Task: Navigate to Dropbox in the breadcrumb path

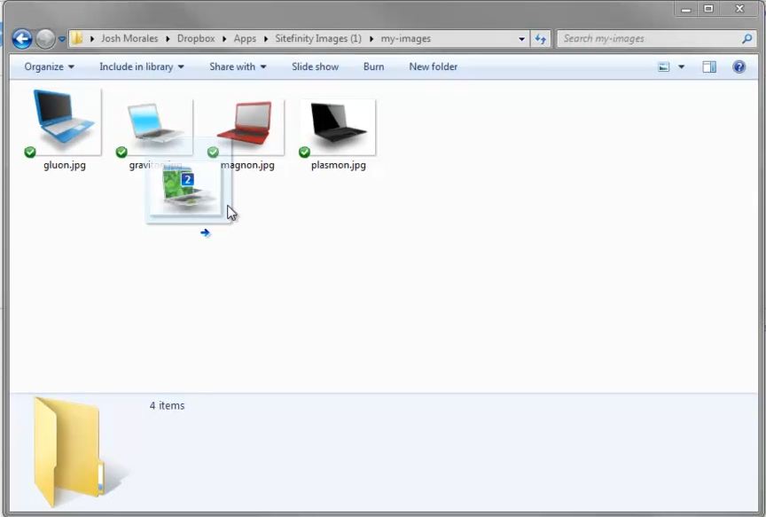Action: [x=195, y=39]
